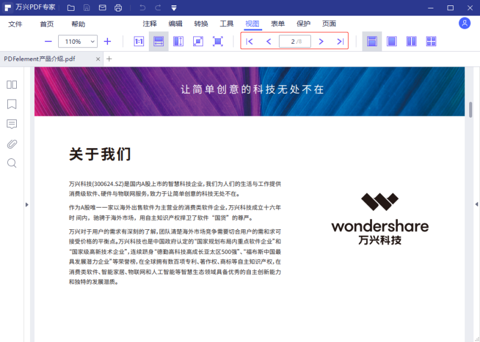The height and width of the screenshot is (342, 480).
Task: Print the document with the printer icon
Action: coord(118,8)
